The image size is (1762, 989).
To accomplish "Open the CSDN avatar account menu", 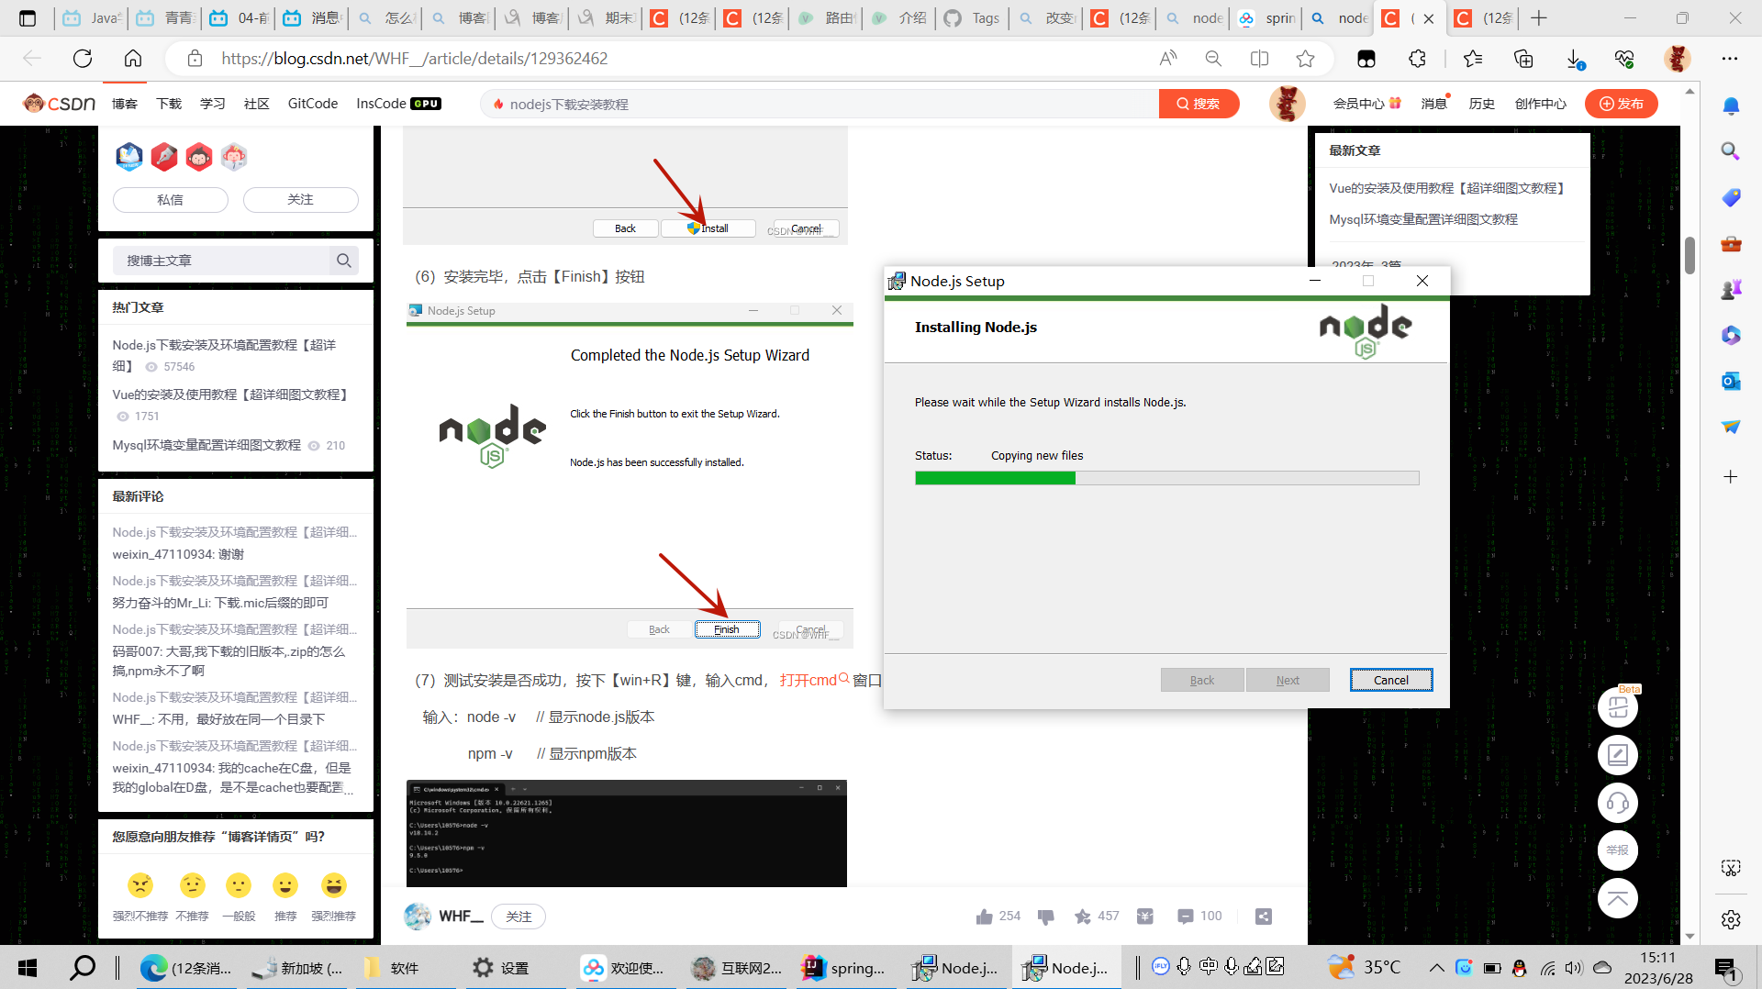I will pos(1288,103).
